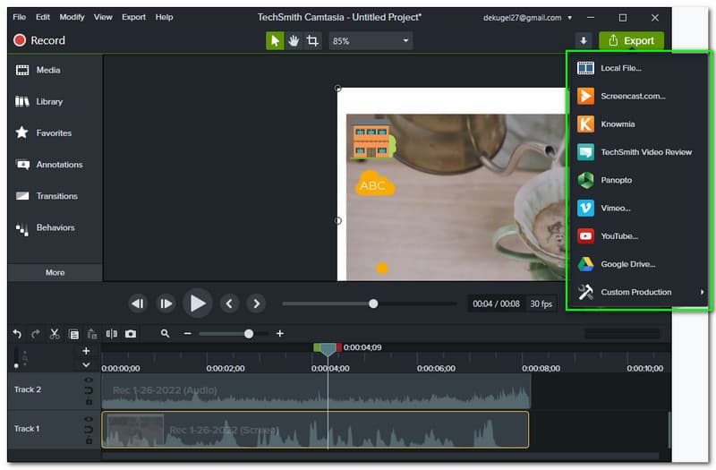Image resolution: width=716 pixels, height=470 pixels.
Task: Open the File menu
Action: point(19,17)
